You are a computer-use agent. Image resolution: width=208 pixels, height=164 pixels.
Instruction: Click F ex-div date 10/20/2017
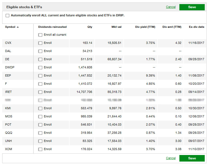196,84
